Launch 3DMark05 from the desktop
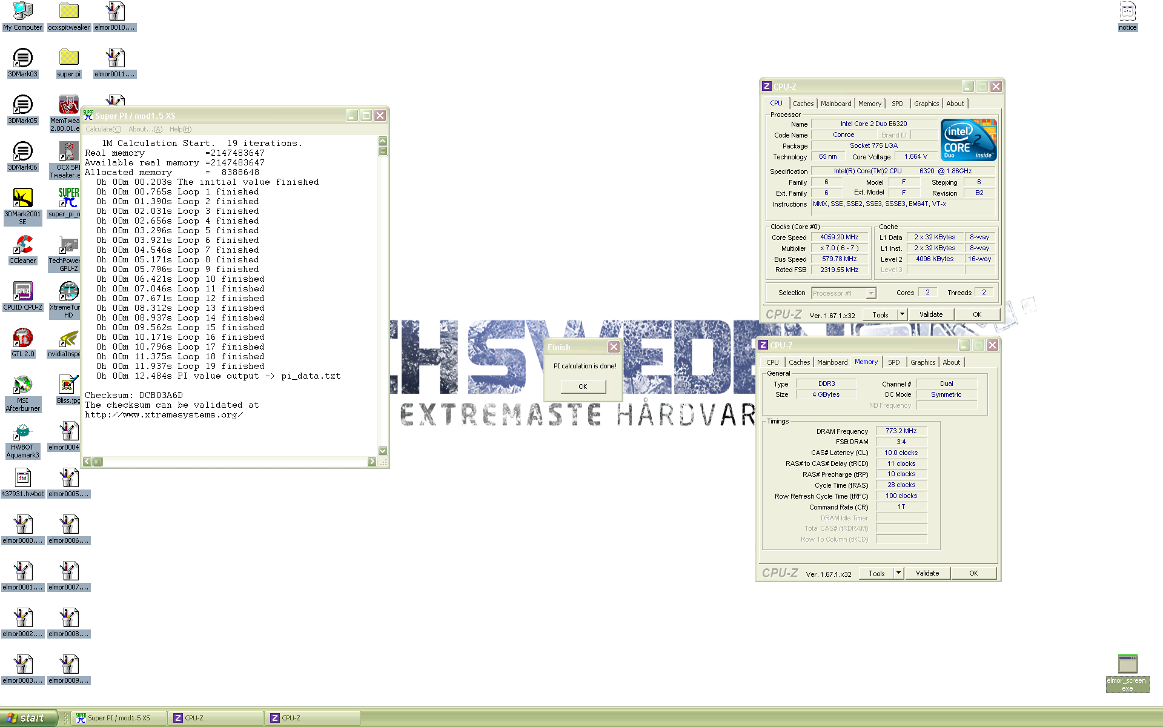 pos(22,110)
